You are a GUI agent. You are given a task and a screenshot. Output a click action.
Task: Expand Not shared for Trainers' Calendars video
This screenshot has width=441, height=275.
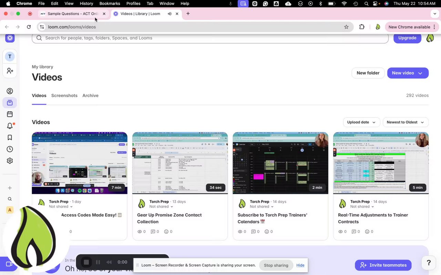tap(262, 207)
